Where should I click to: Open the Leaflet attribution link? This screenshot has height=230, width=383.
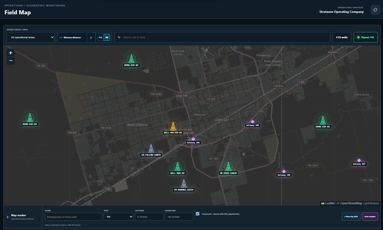pyautogui.click(x=328, y=203)
